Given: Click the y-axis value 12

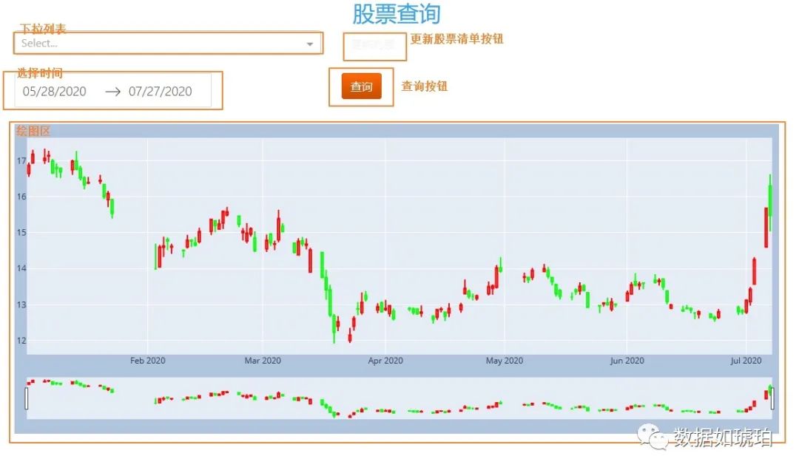Looking at the screenshot, I should click(x=21, y=341).
